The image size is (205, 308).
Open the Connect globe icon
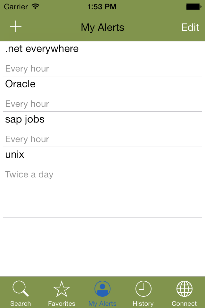click(x=184, y=288)
